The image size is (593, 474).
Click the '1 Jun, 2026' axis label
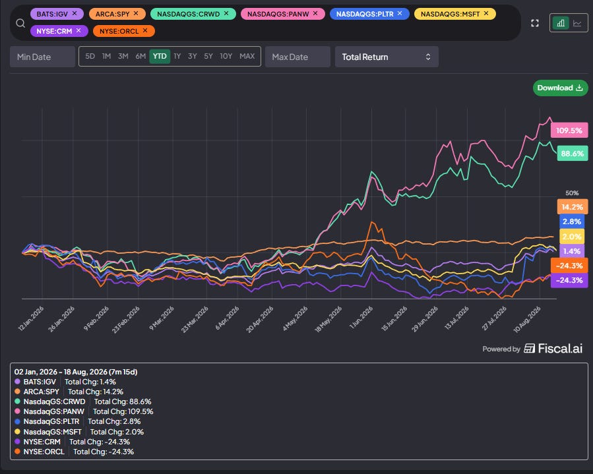pyautogui.click(x=361, y=318)
